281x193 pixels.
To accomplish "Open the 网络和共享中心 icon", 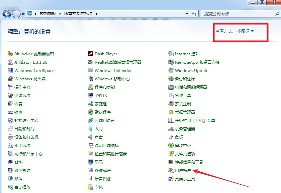I will (x=10, y=154).
